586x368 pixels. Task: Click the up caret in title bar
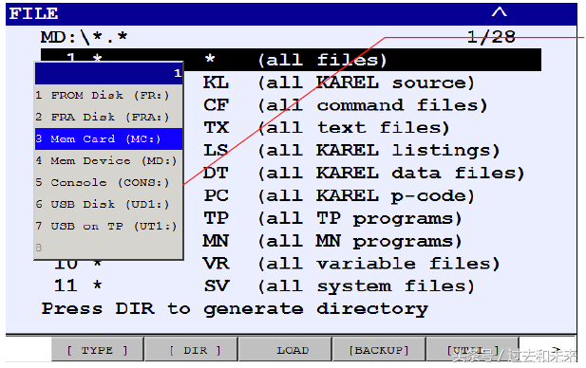tap(500, 12)
